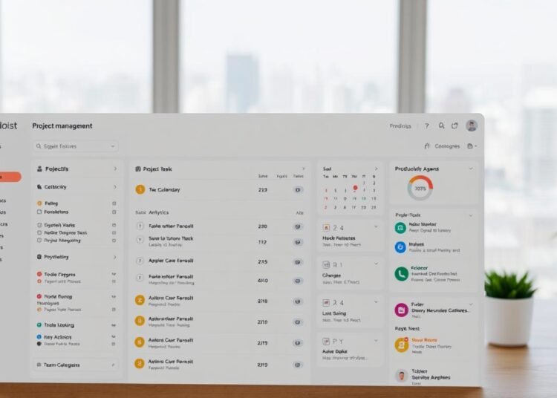Check the Fonsideters checkbox
Viewport: 557px width, 398px height.
(39, 212)
